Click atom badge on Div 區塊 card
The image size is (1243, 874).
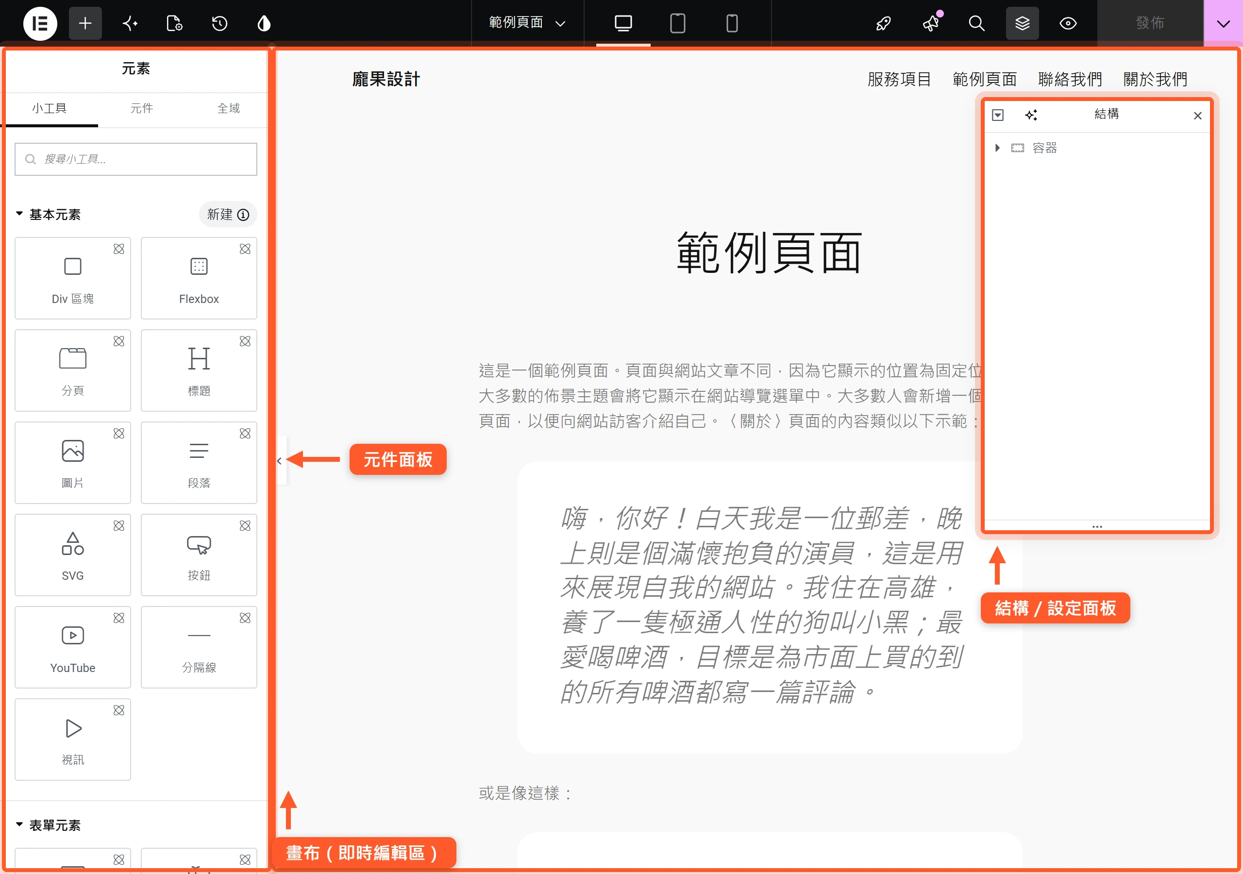pyautogui.click(x=118, y=249)
